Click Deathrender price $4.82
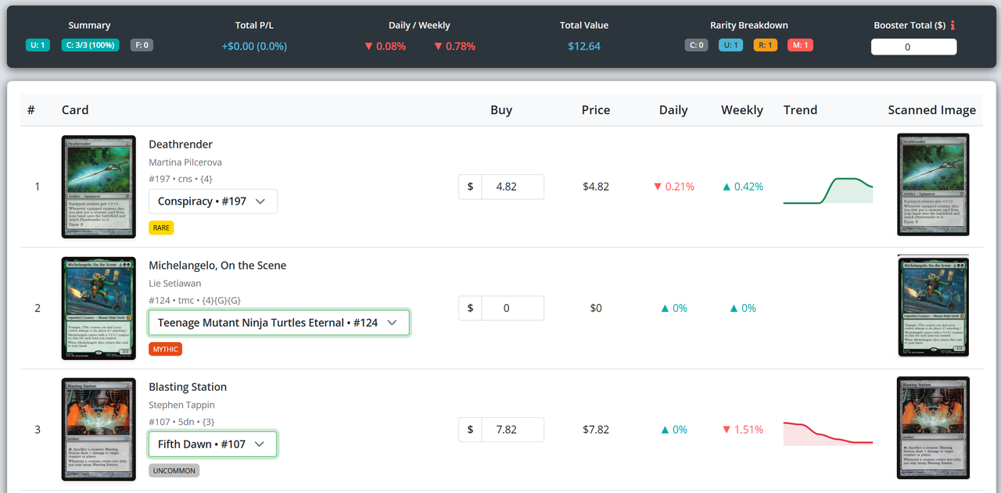Image resolution: width=1001 pixels, height=493 pixels. pyautogui.click(x=596, y=187)
